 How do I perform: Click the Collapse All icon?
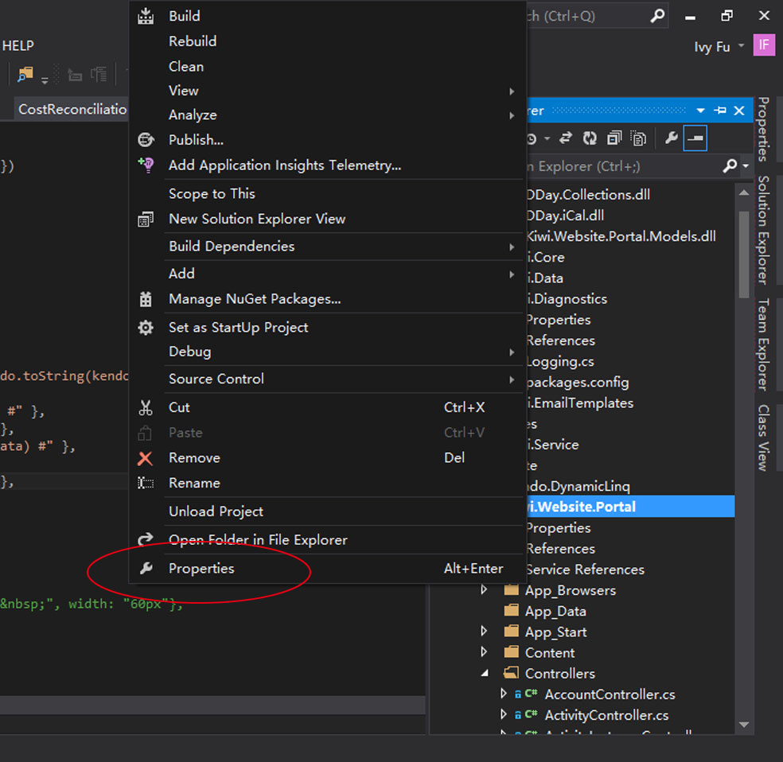[x=614, y=138]
